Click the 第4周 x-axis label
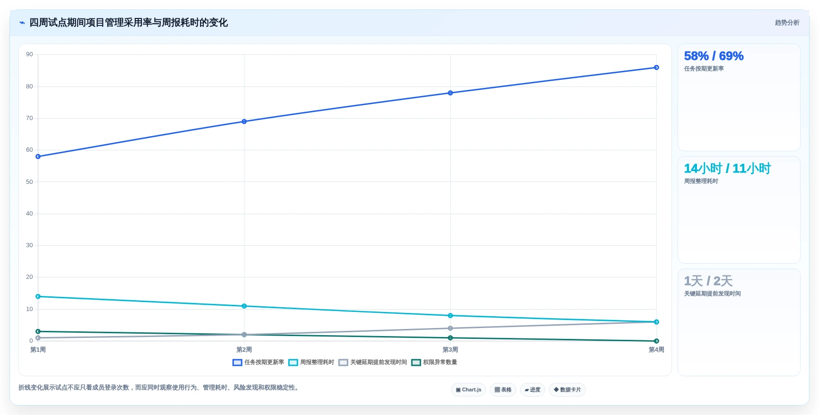Screen dimensions: 819x415 point(656,350)
